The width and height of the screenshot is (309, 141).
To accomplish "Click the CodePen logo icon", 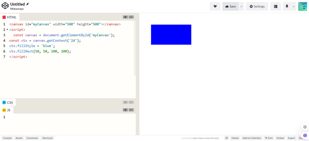I will tap(5, 6).
